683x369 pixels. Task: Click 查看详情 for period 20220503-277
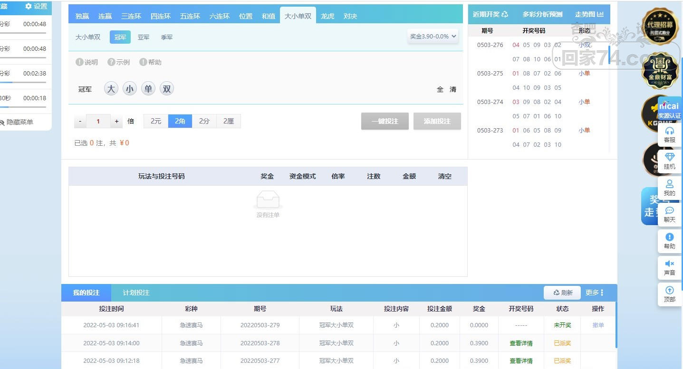click(x=521, y=361)
